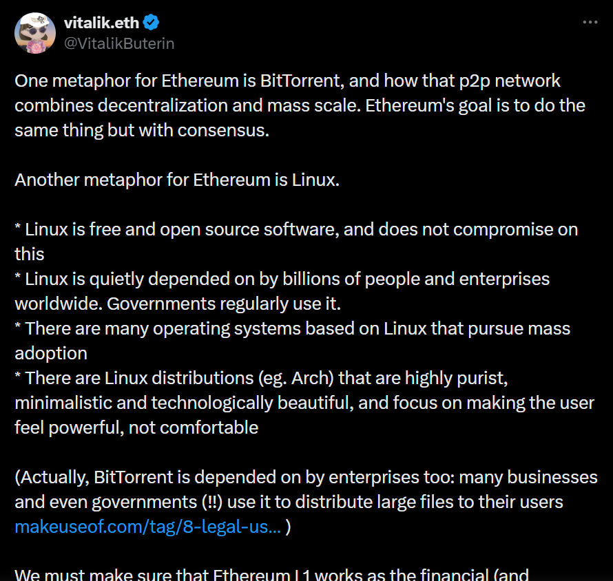Click the bullet line "Linux is quietly depended on"
The height and width of the screenshot is (581, 613).
(282, 279)
